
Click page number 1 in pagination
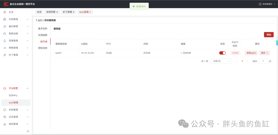242,61
